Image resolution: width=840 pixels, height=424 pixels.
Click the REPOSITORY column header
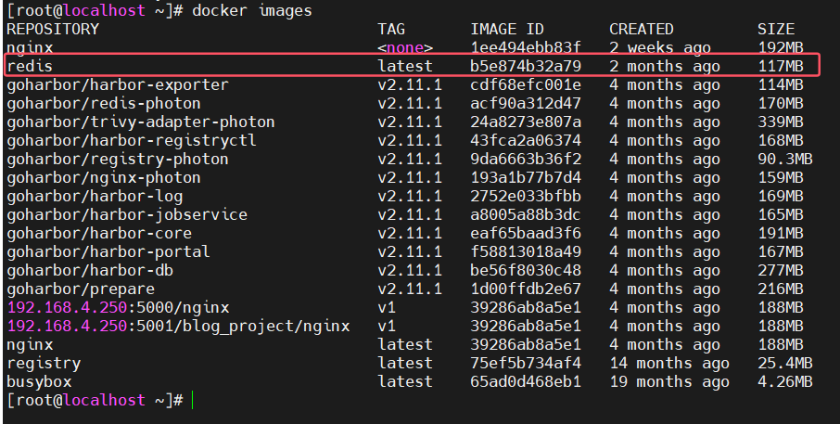[x=52, y=29]
